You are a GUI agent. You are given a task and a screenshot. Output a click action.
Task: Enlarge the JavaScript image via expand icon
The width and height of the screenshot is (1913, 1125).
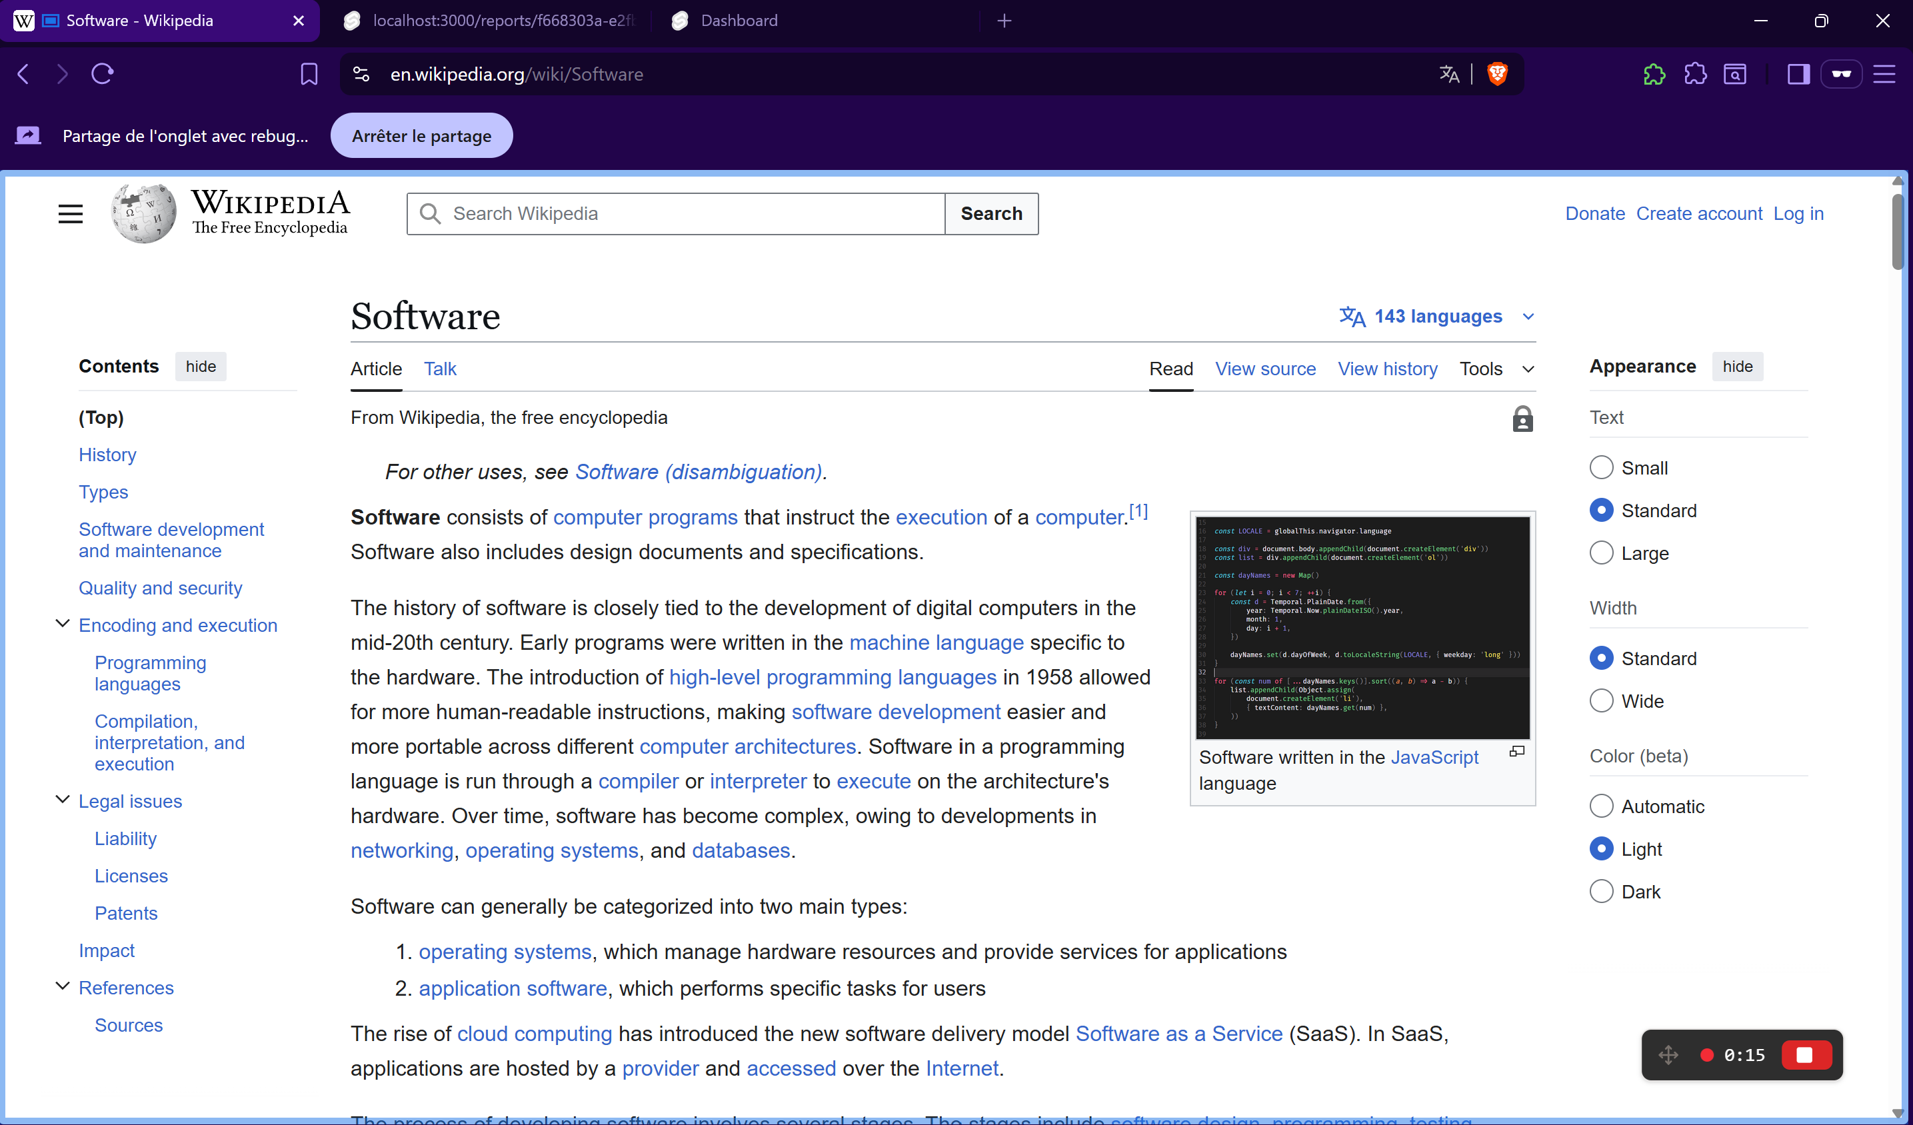point(1517,752)
